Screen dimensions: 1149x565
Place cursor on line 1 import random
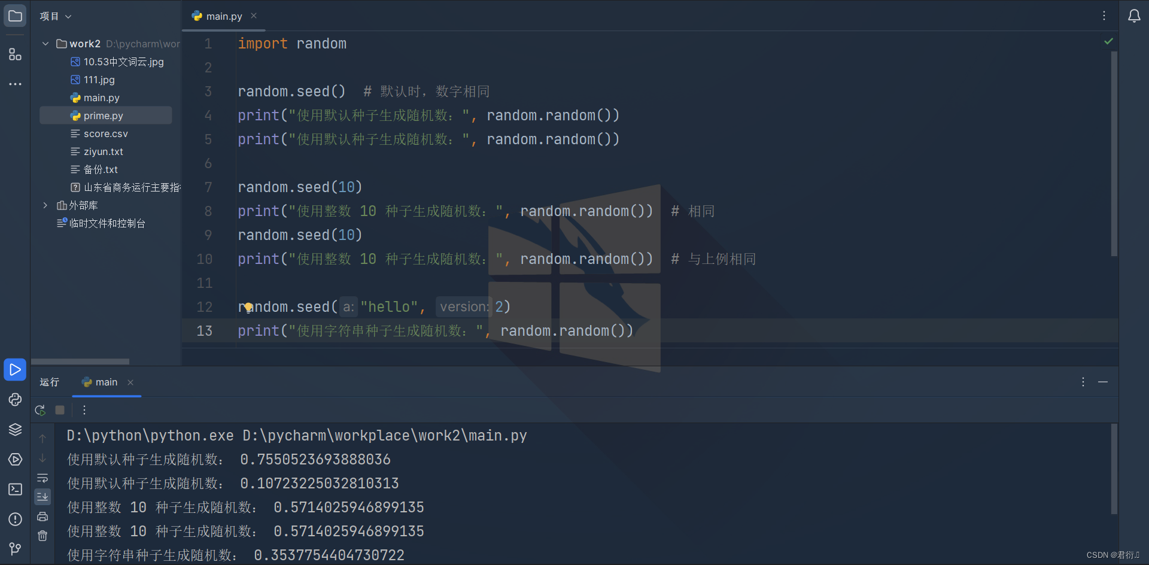coord(292,44)
